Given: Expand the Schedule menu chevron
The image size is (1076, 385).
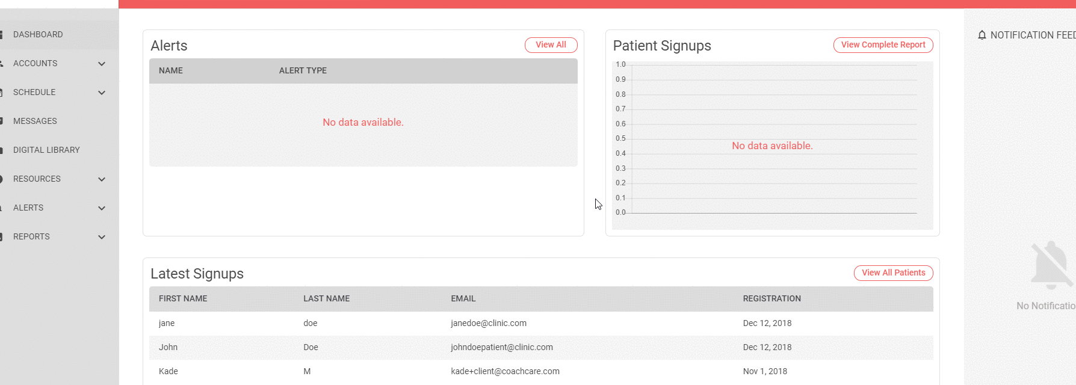Looking at the screenshot, I should tap(102, 93).
